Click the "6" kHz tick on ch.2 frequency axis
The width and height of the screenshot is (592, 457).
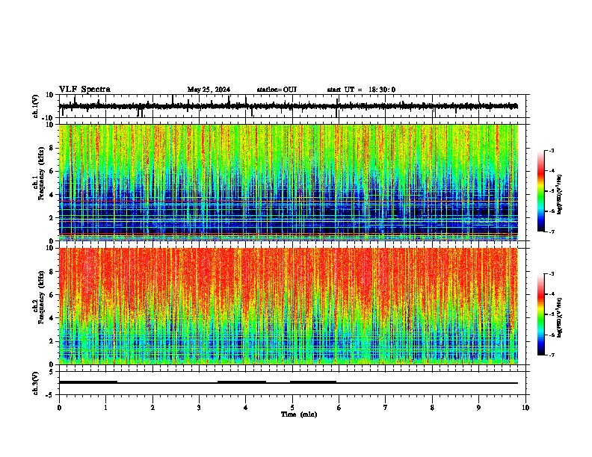tap(52, 295)
